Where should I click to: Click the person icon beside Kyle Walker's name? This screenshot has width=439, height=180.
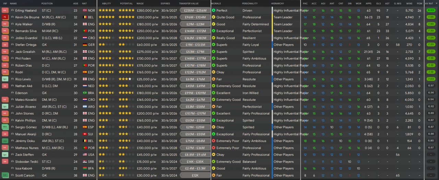pyautogui.click(x=12, y=24)
